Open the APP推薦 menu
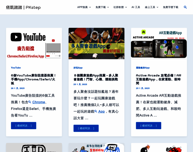The width and height of the screenshot is (193, 152). 83,7
